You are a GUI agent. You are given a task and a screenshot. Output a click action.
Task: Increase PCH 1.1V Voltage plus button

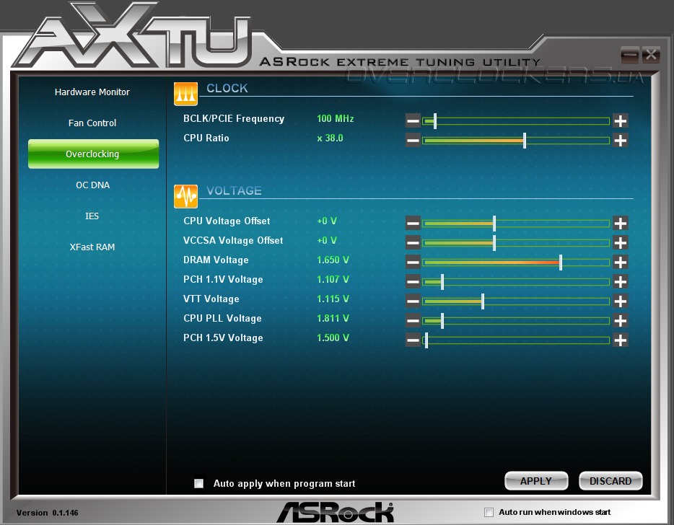click(x=621, y=281)
